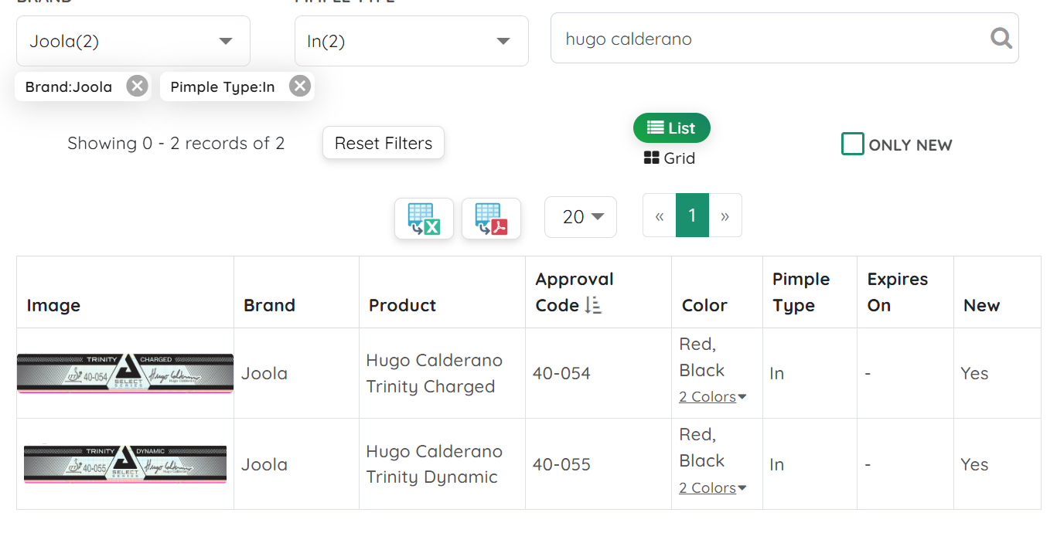Image resolution: width=1057 pixels, height=533 pixels.
Task: Switch to Grid view
Action: tap(670, 158)
